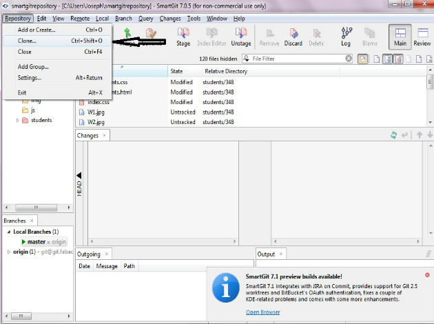
Task: Click the green master branch arrow icon
Action: 24,242
